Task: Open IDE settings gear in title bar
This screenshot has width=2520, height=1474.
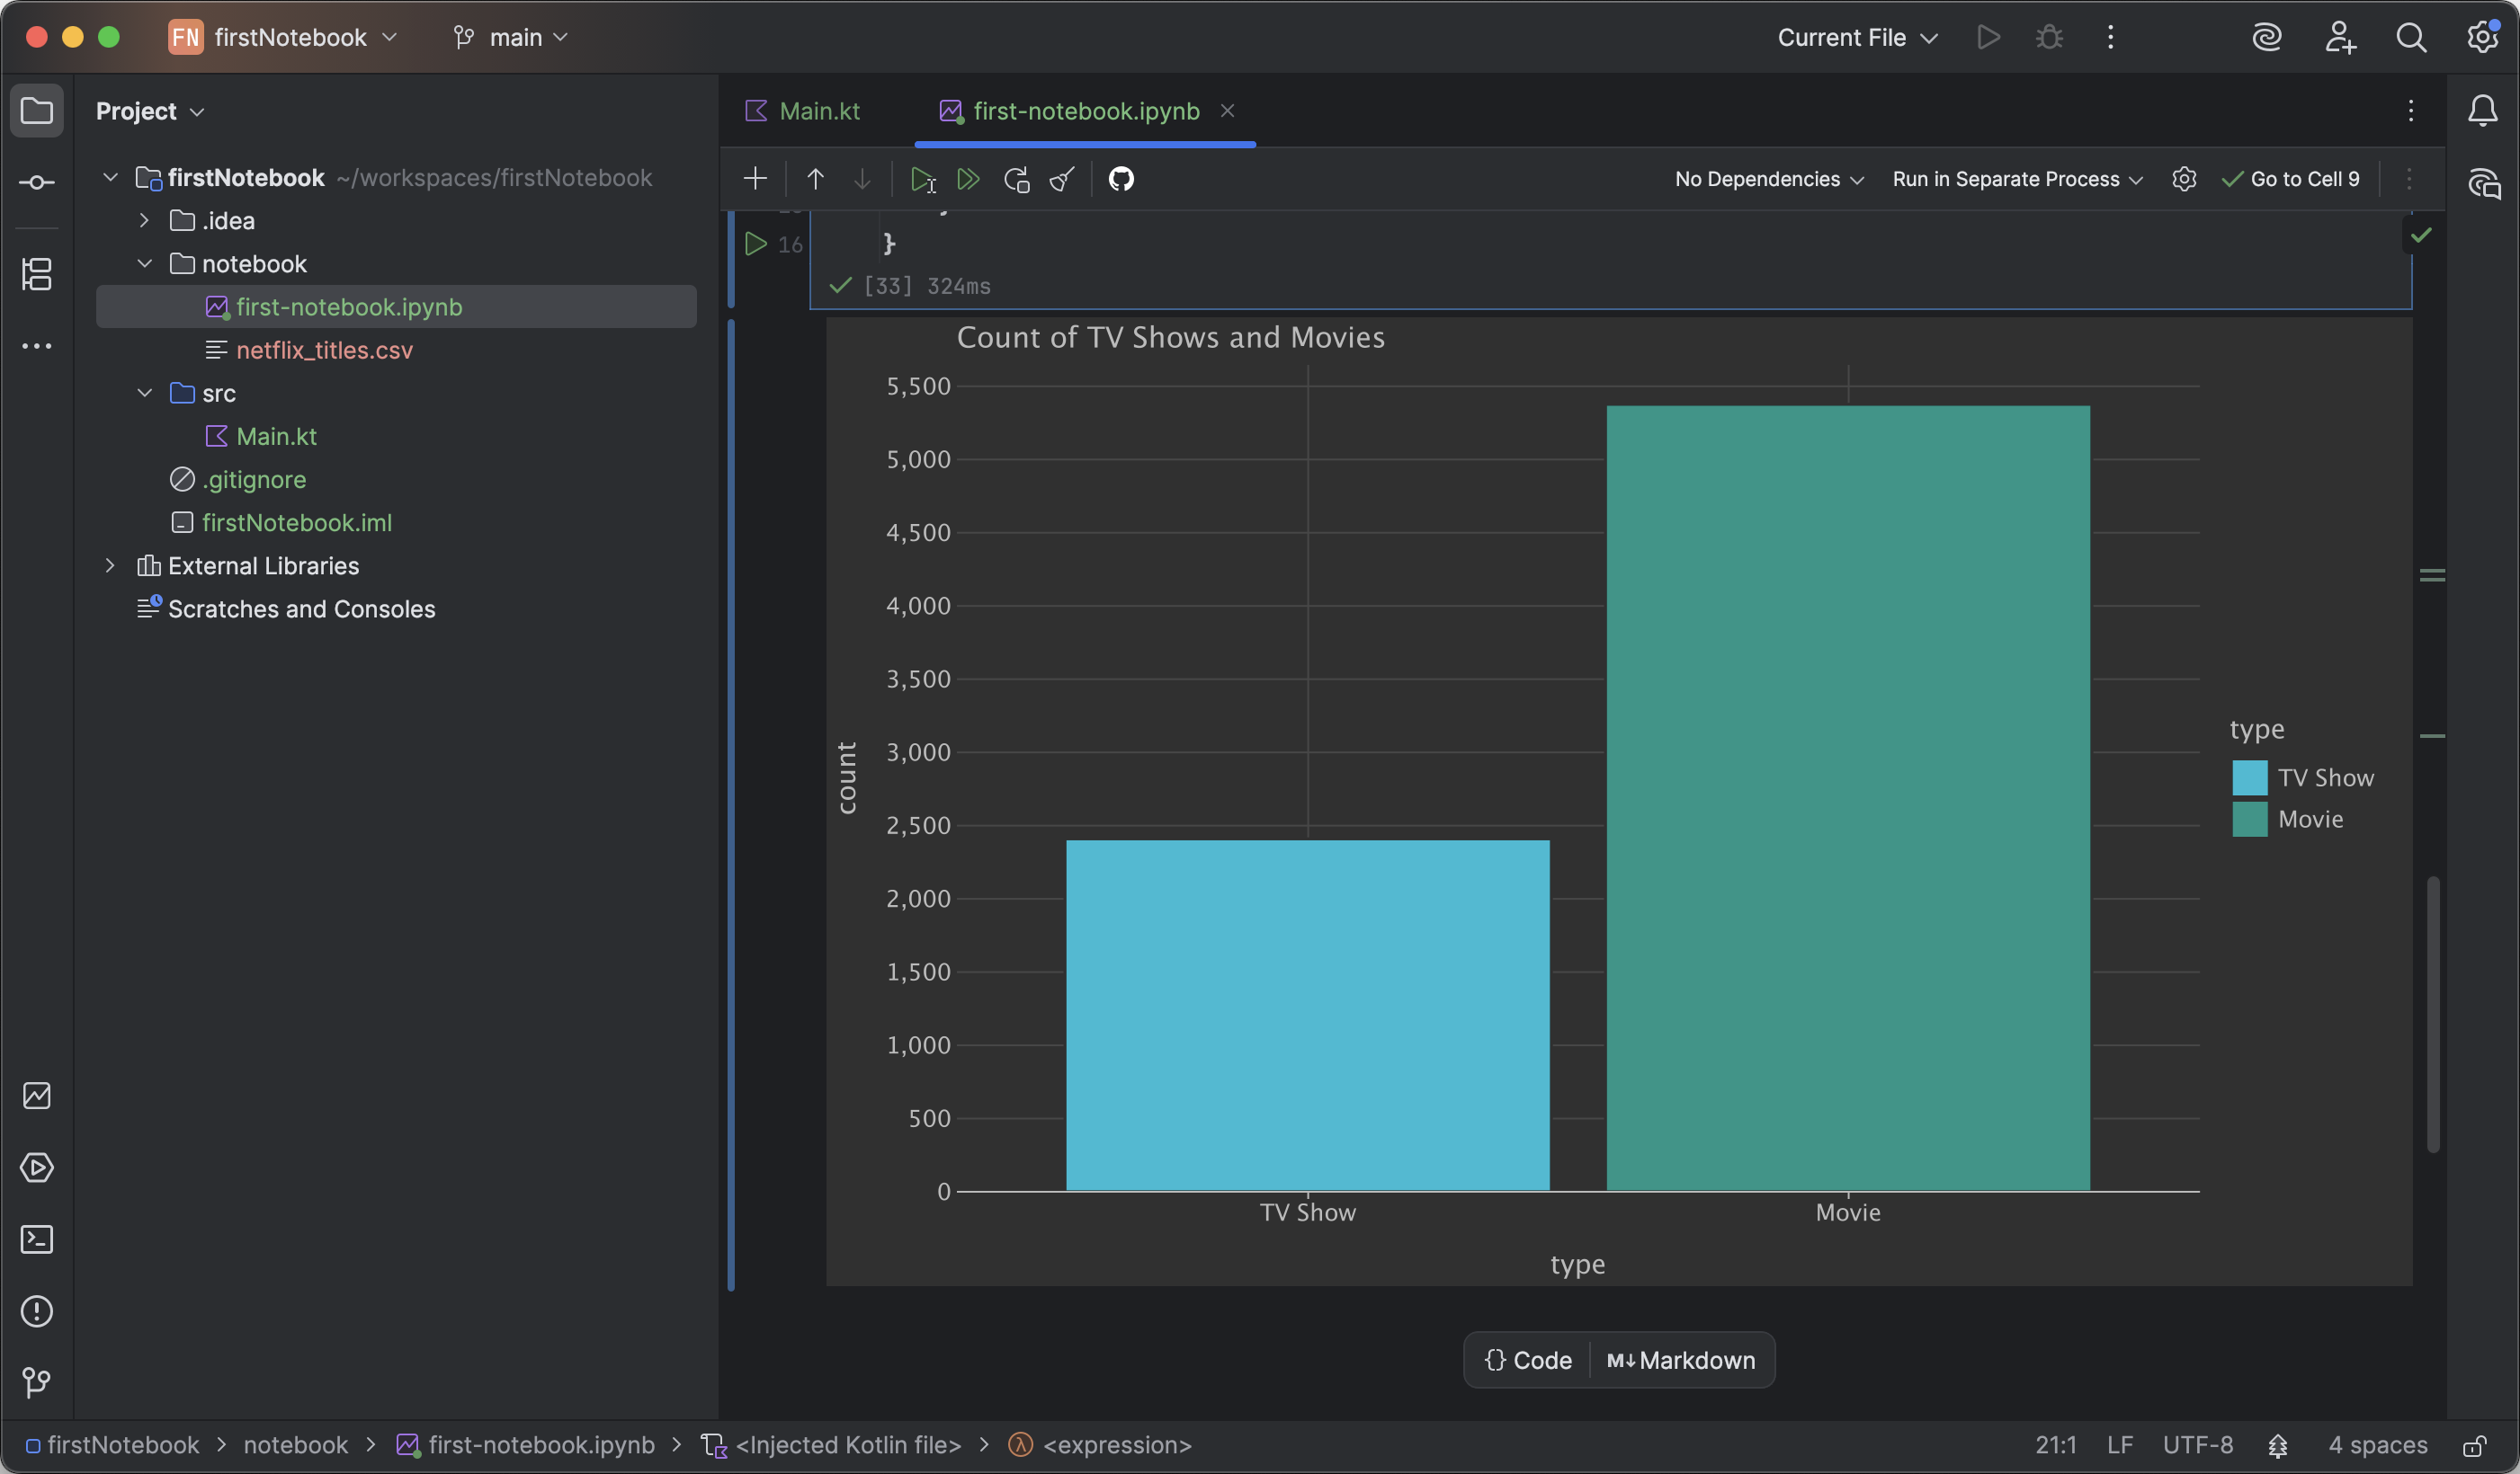Action: click(2482, 37)
